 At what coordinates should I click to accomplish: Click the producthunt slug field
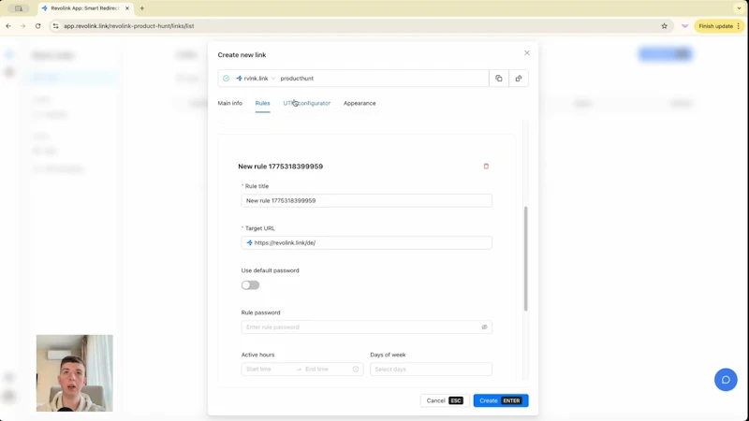pos(382,79)
